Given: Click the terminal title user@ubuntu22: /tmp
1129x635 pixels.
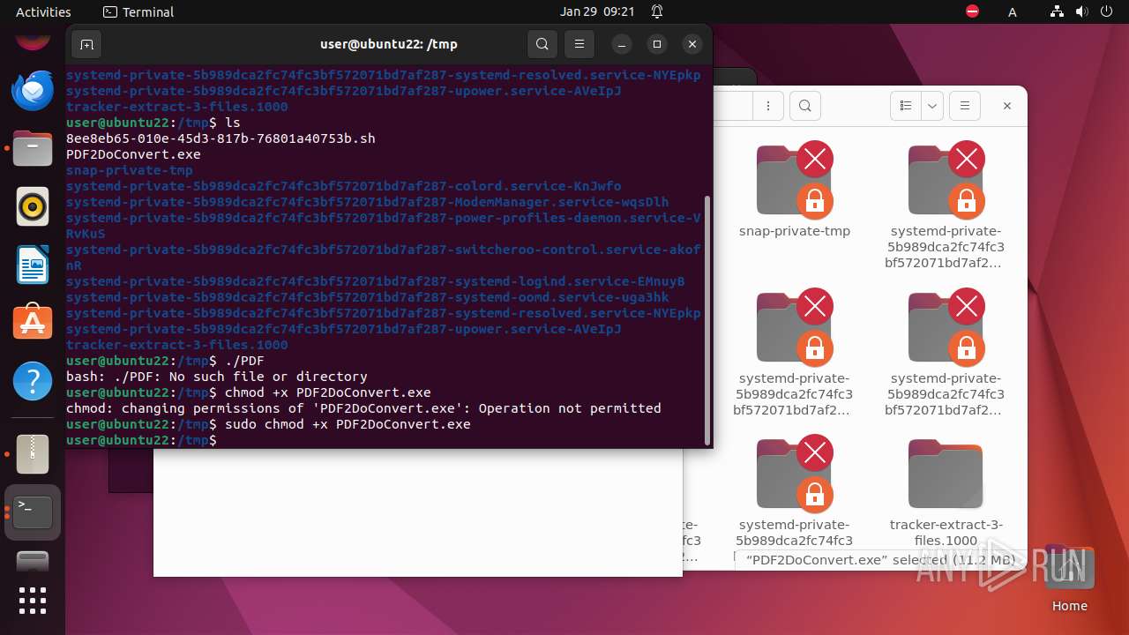Looking at the screenshot, I should pos(389,44).
